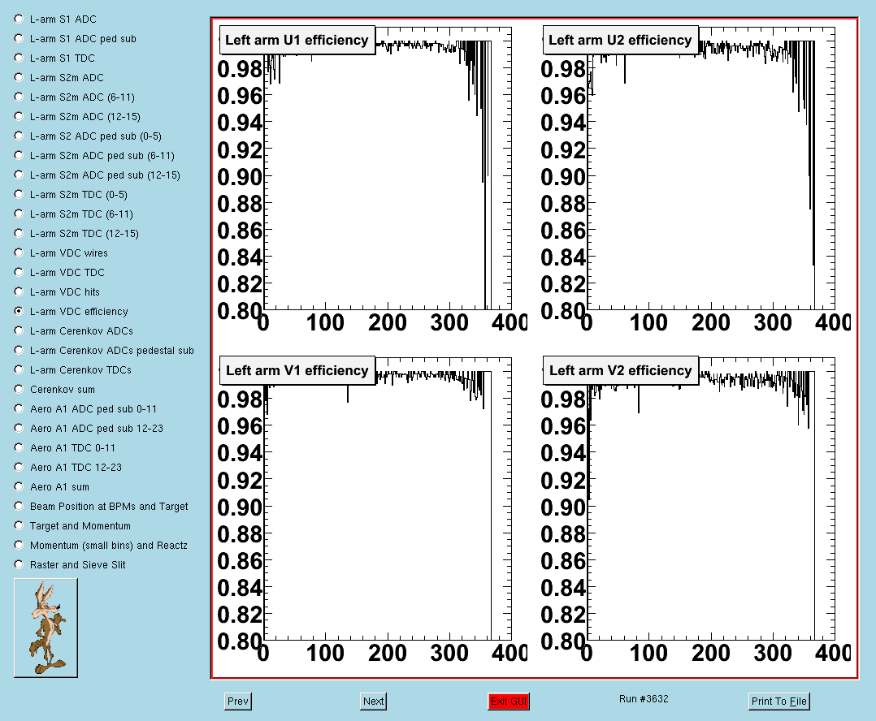Select the Left arm V2 efficiency title
This screenshot has width=876, height=721.
pos(620,370)
